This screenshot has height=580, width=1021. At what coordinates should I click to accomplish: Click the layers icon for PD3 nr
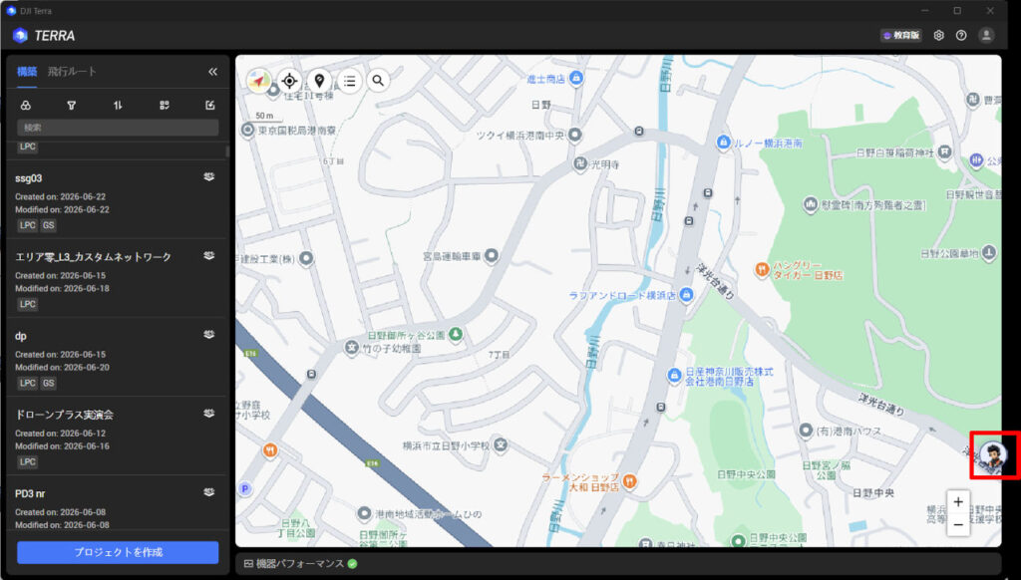[209, 492]
